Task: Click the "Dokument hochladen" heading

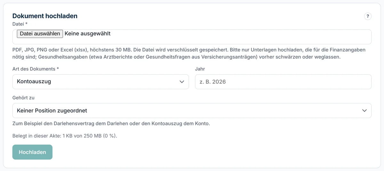Action: pyautogui.click(x=45, y=16)
